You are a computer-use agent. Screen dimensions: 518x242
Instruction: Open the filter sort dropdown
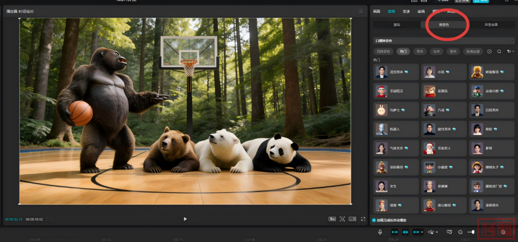pyautogui.click(x=510, y=51)
